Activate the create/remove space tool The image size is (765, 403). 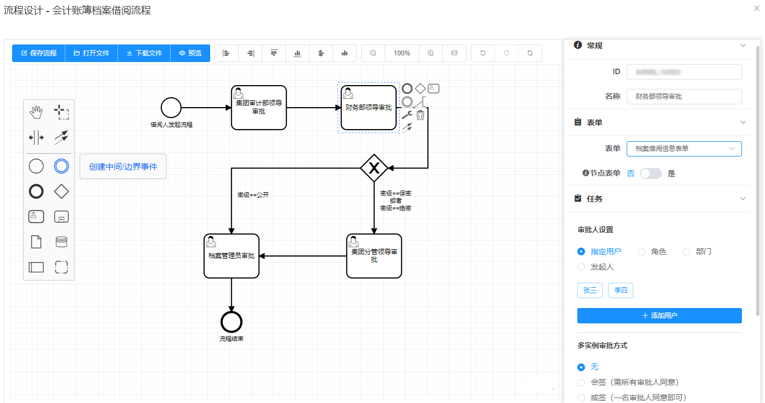[36, 137]
